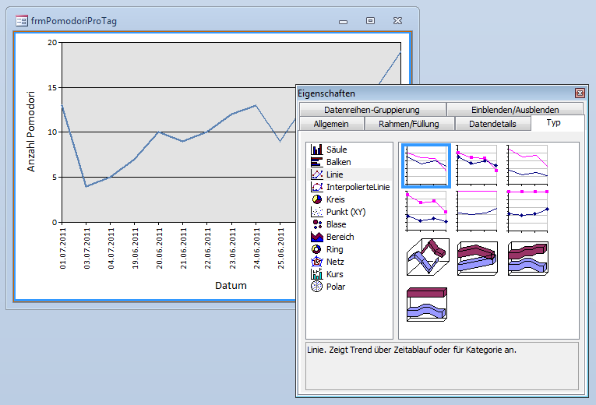Switch to the Rahmen/Füllung tab
This screenshot has height=405, width=596.
pyautogui.click(x=408, y=124)
